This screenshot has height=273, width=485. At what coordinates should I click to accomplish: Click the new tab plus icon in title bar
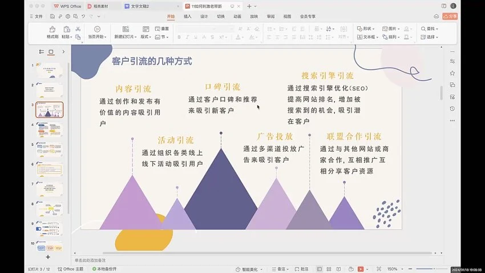(x=249, y=6)
